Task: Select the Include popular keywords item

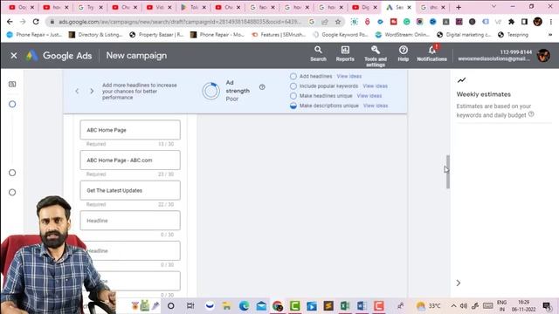Action: point(293,86)
